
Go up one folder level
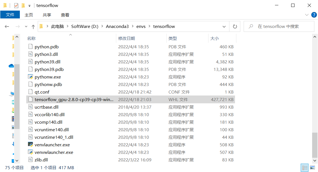tap(33, 26)
